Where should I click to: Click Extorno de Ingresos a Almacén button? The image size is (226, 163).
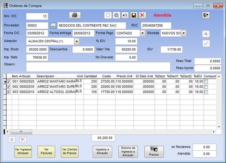128,151
